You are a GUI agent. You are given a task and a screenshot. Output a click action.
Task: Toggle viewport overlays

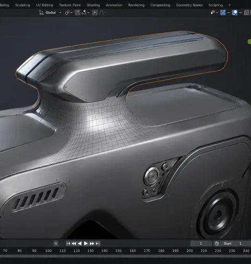tap(235, 13)
